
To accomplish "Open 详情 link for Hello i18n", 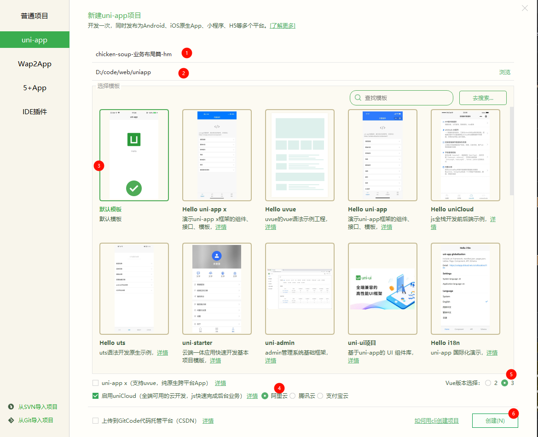I will 492,353.
